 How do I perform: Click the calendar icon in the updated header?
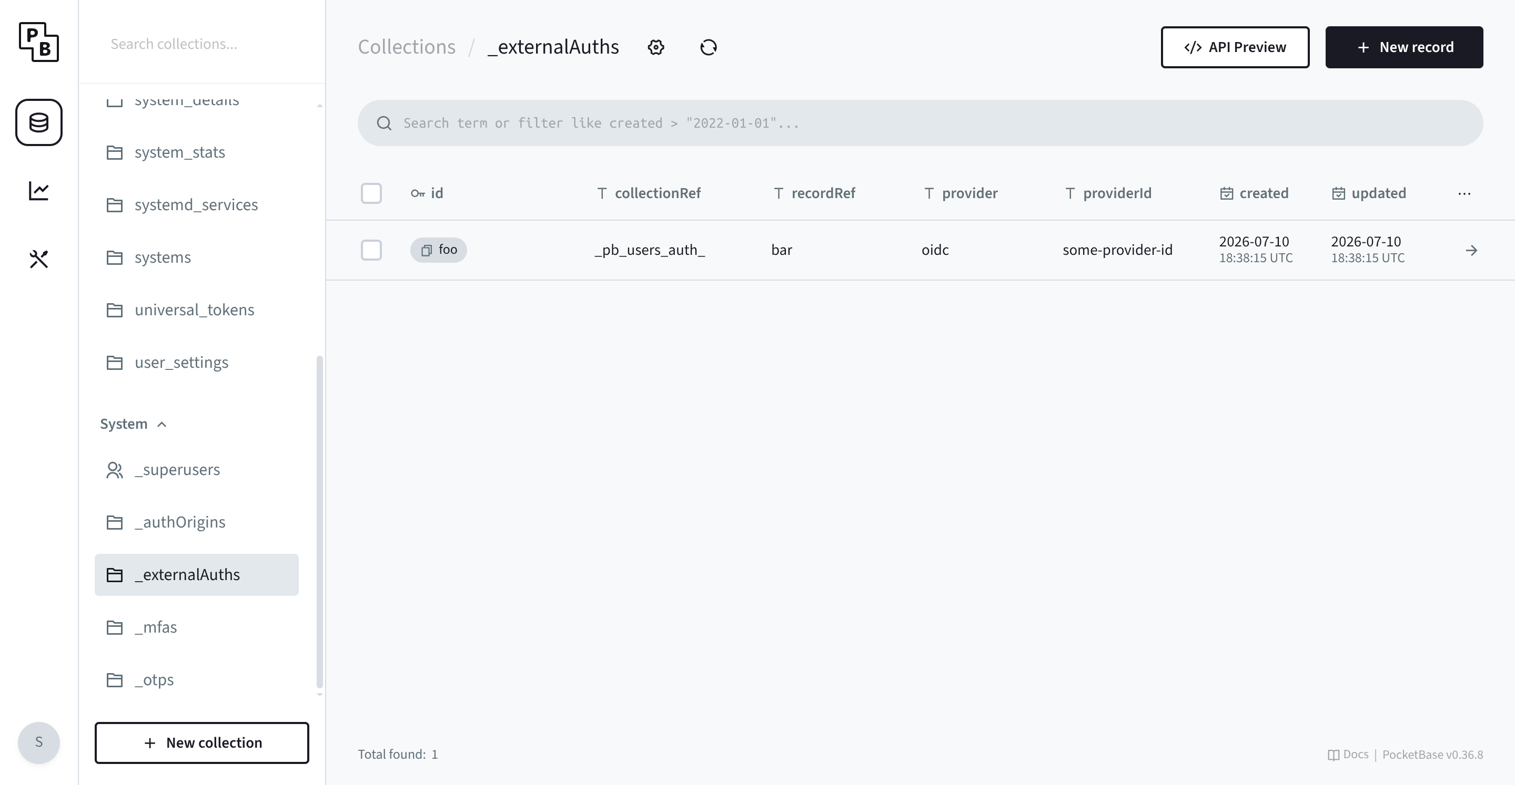(x=1338, y=193)
